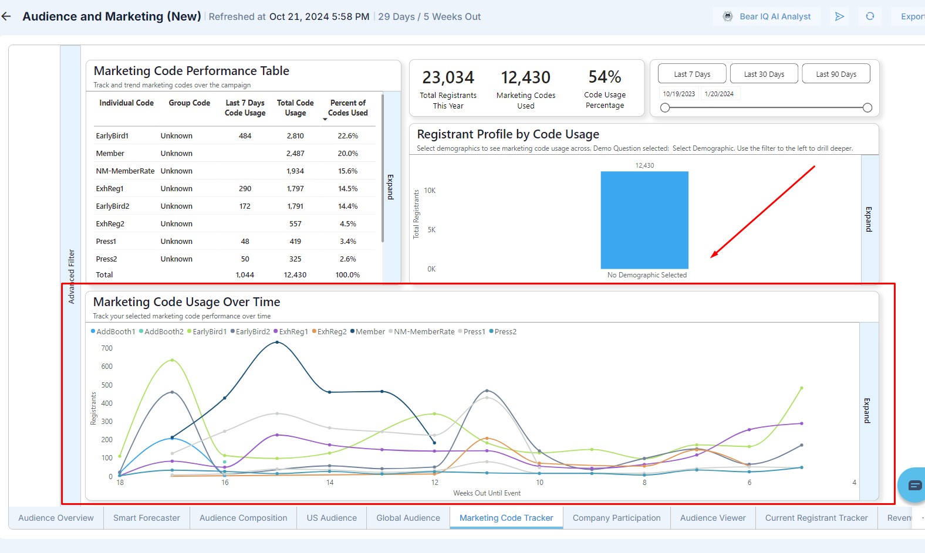Screen dimensions: 925x553
Task: Expand the Marketing Code Performance Table
Action: [390, 187]
